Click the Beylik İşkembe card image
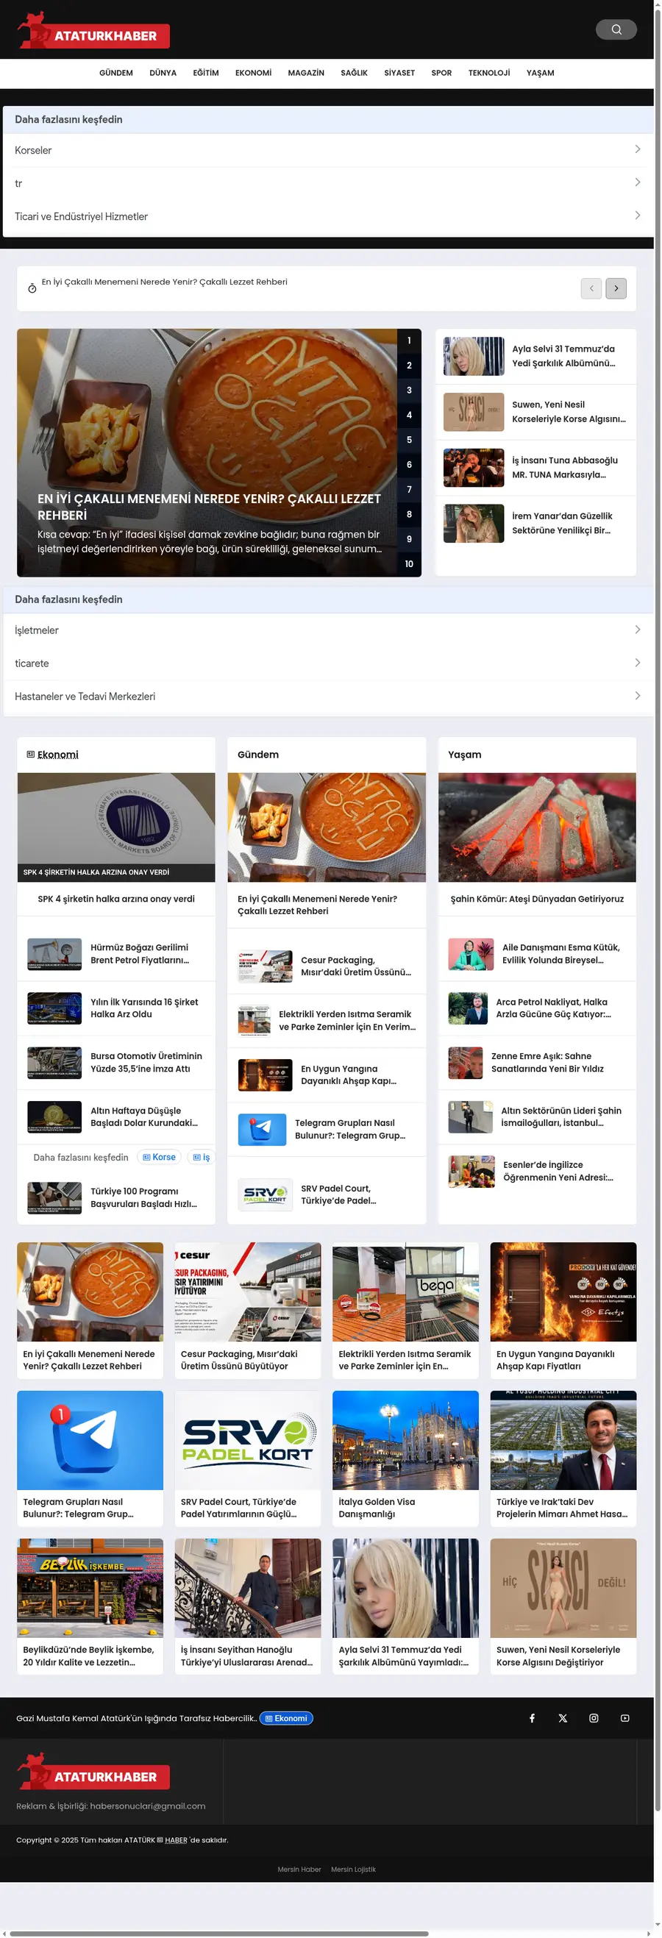The image size is (662, 1938). tap(90, 1588)
